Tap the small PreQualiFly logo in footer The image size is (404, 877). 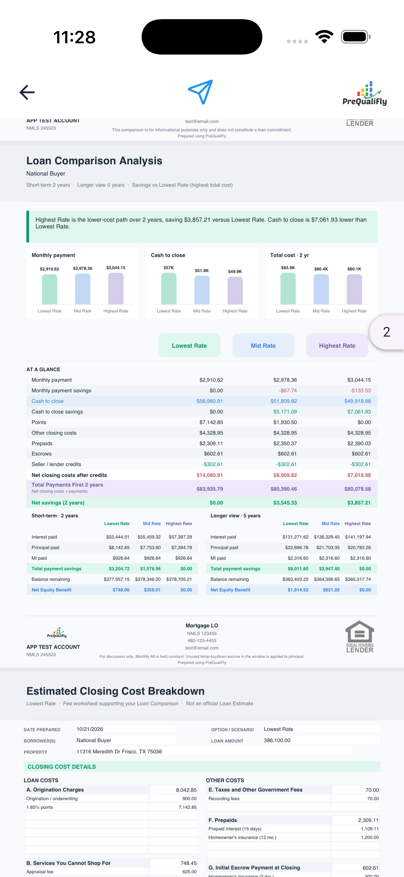[x=57, y=632]
